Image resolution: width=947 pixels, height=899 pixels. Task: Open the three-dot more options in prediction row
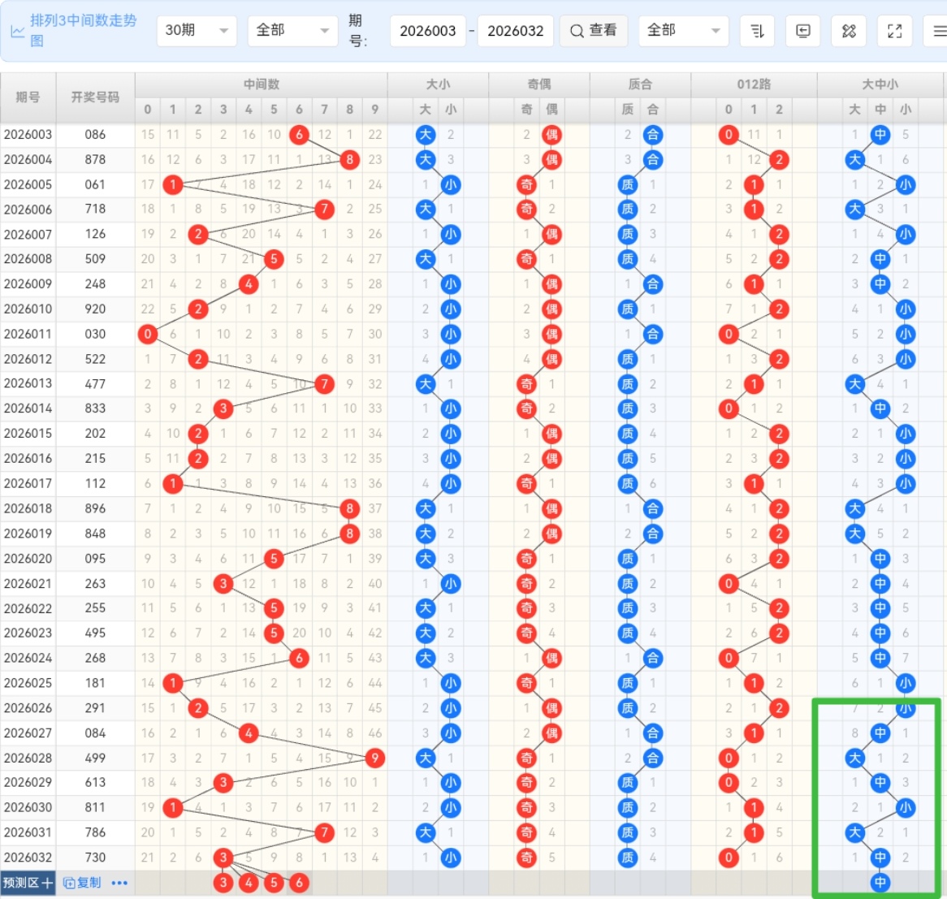(x=119, y=883)
